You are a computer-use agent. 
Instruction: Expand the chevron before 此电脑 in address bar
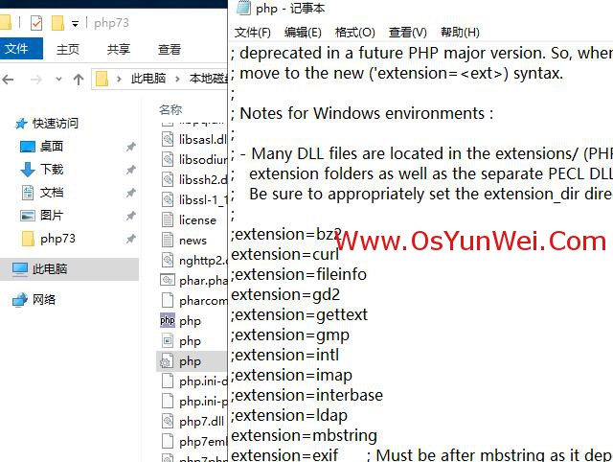pos(119,79)
